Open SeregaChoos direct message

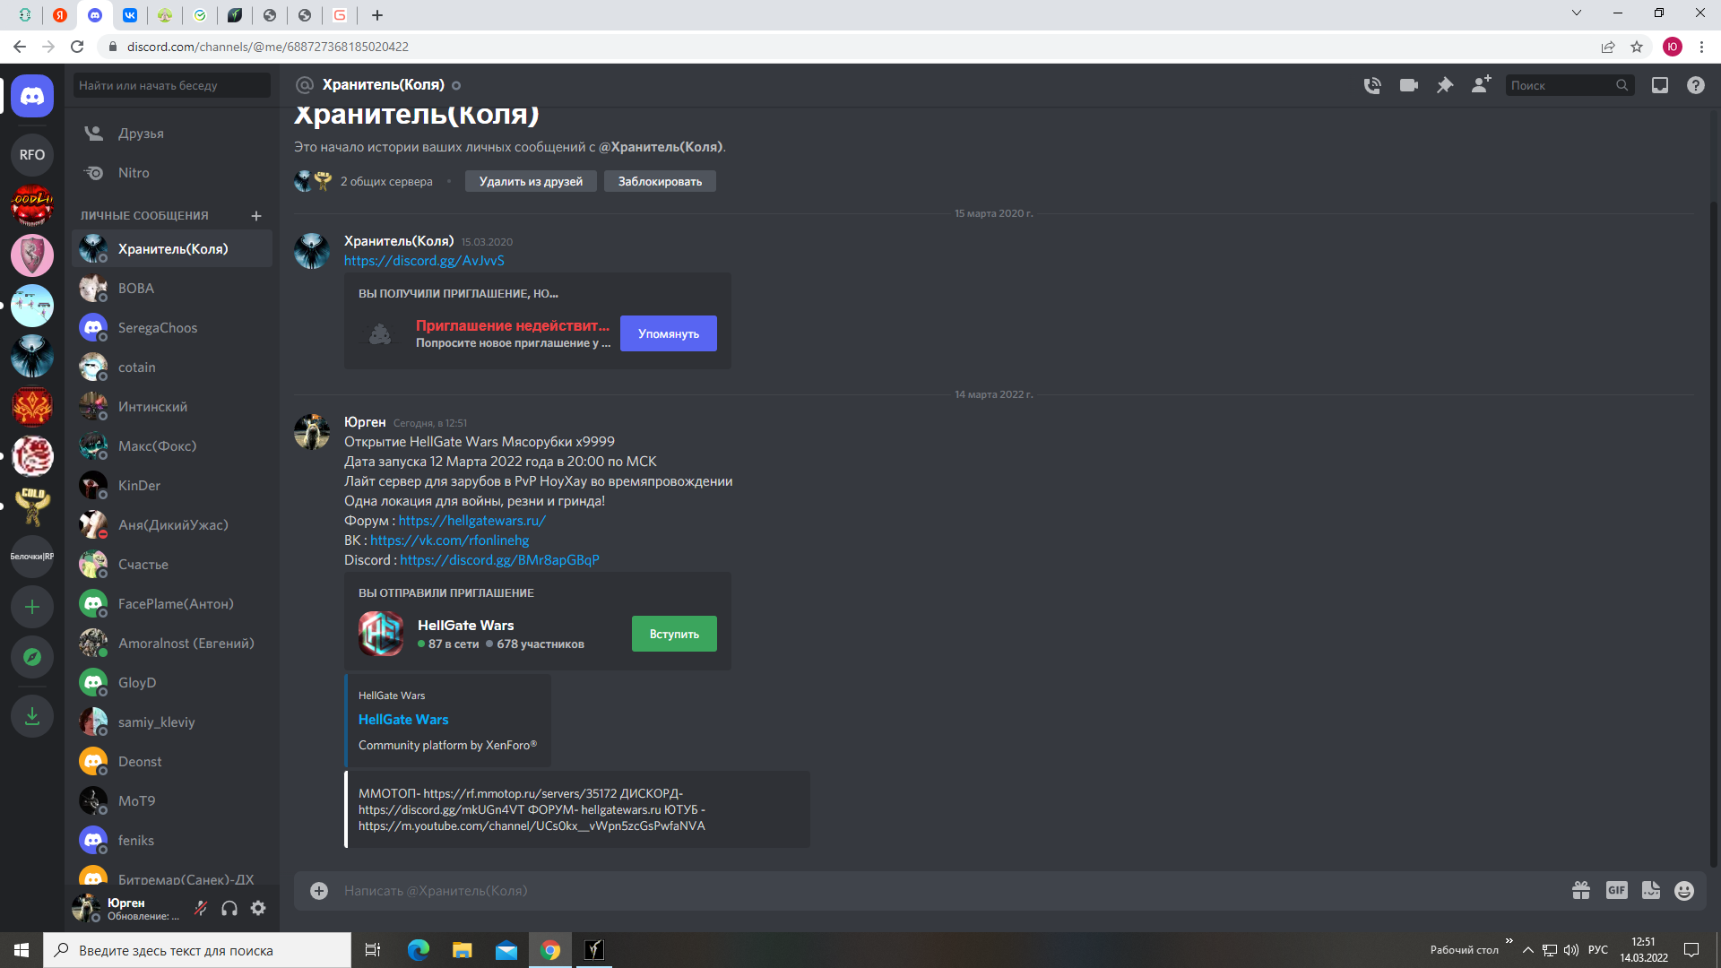(x=172, y=328)
